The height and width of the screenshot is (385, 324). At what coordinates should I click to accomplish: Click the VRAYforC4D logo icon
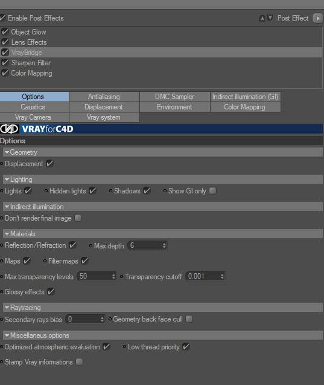click(x=9, y=129)
